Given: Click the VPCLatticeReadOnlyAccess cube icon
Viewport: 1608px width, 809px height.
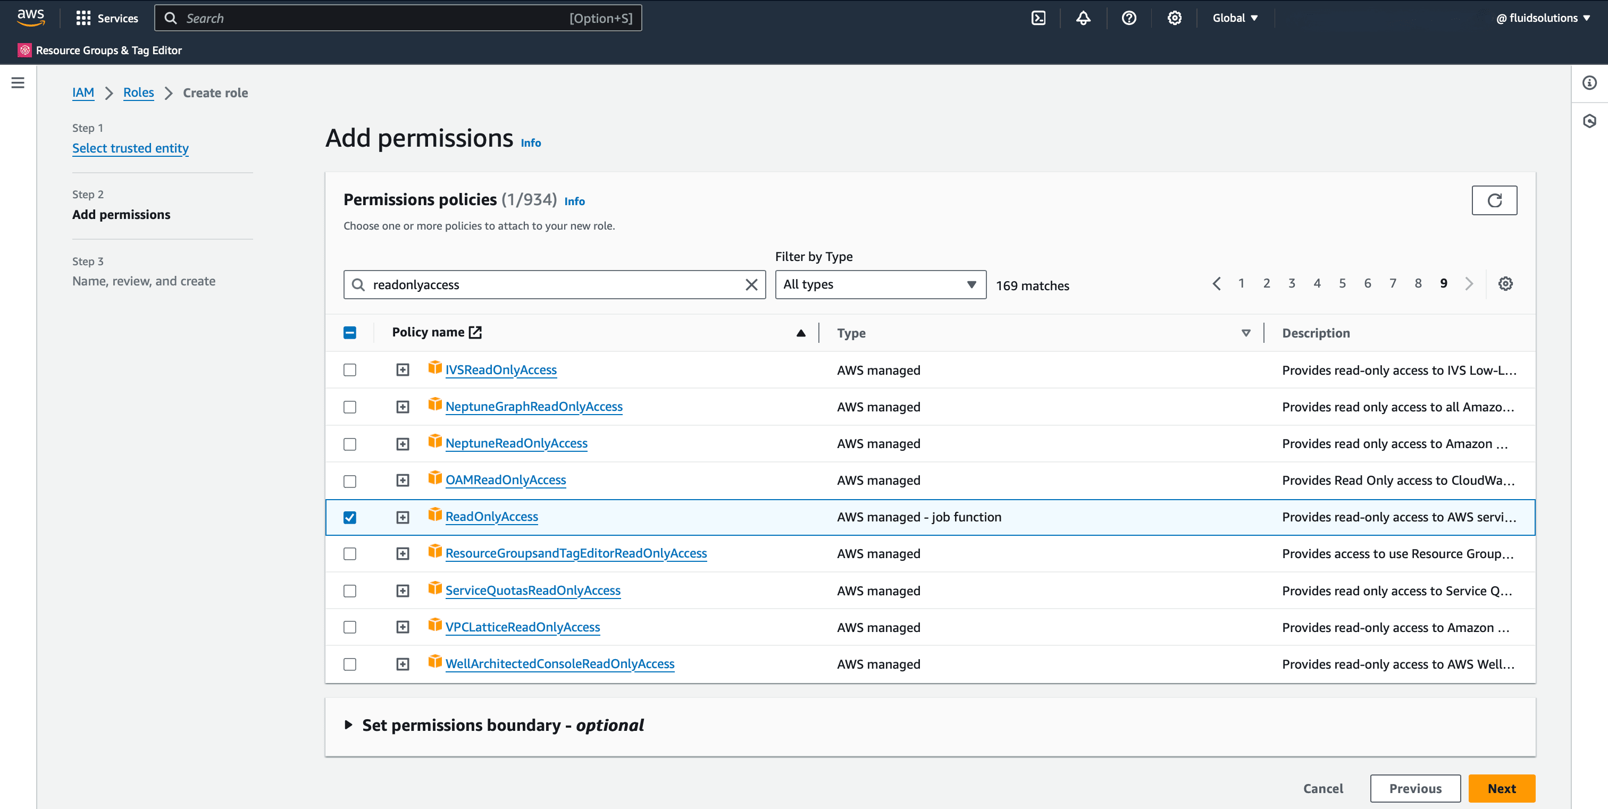Looking at the screenshot, I should click(x=435, y=625).
